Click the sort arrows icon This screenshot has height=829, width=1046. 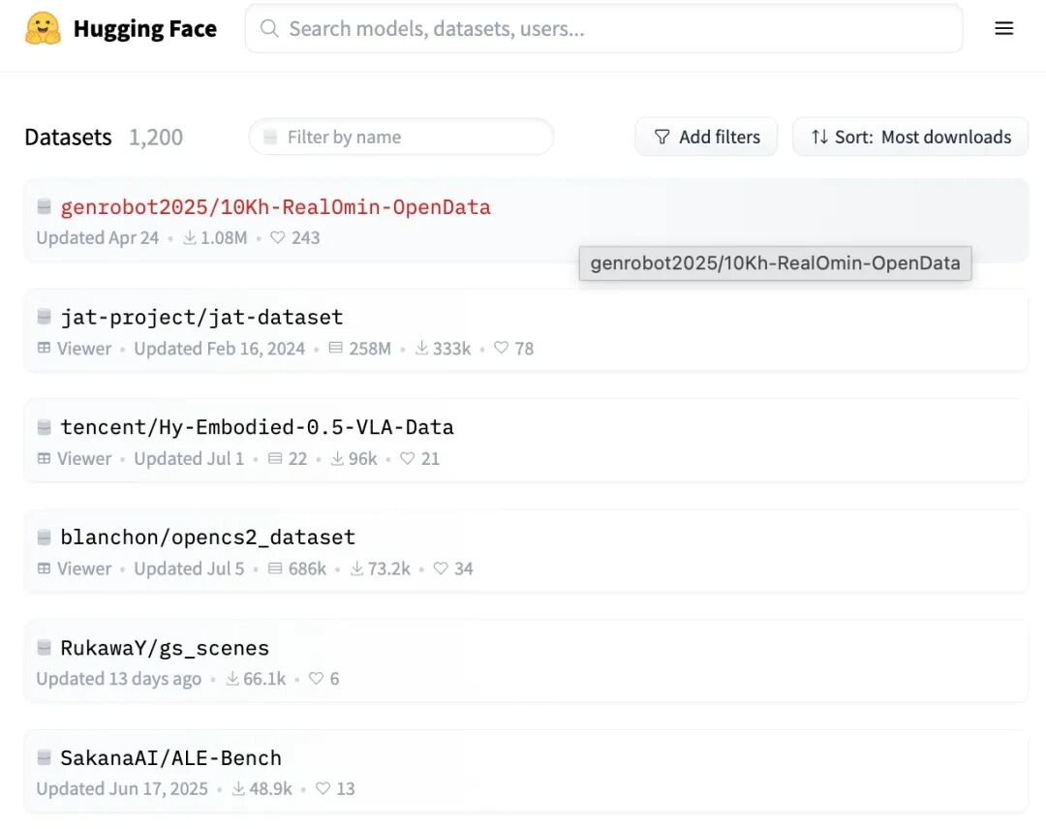(x=820, y=137)
